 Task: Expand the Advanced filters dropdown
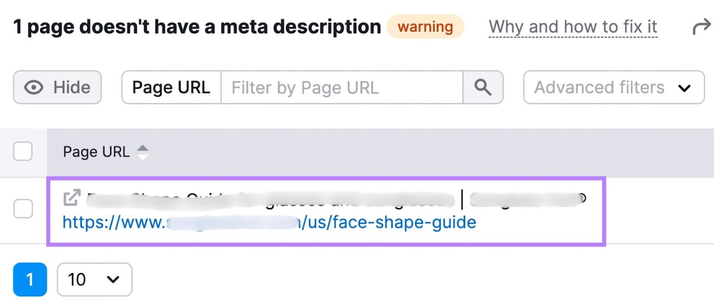click(x=613, y=87)
